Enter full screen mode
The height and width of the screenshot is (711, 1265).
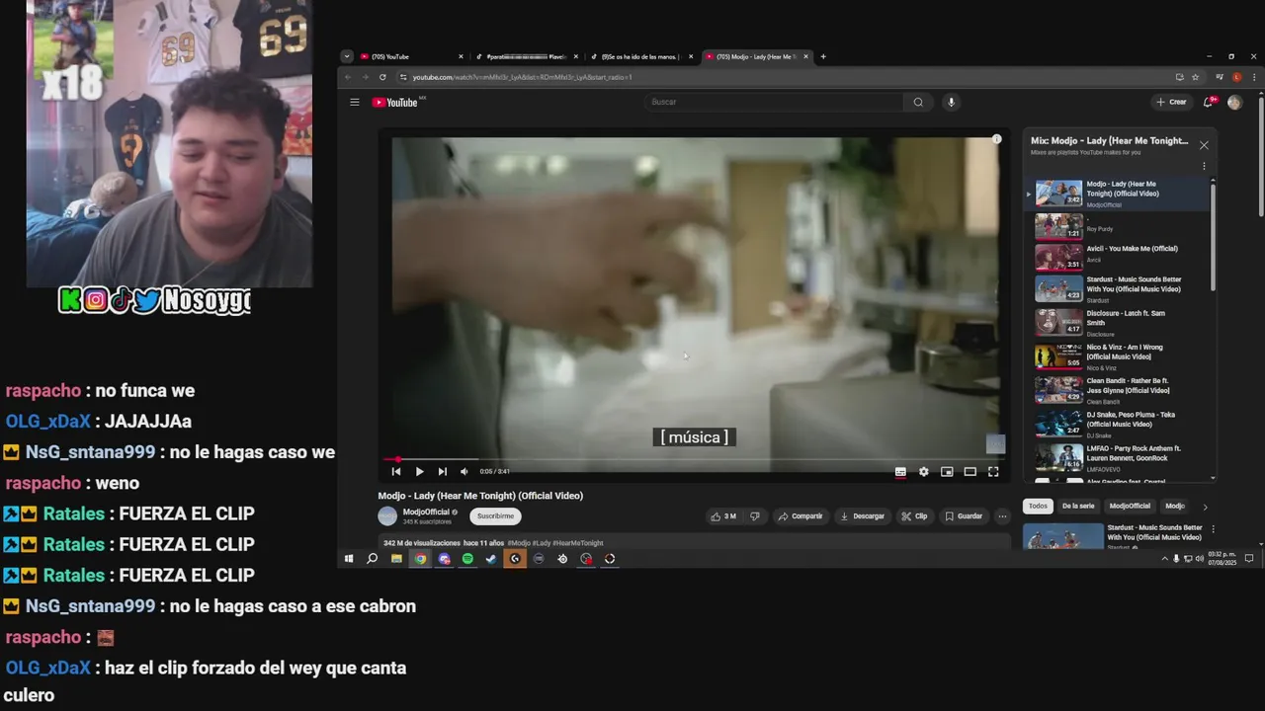pos(993,471)
